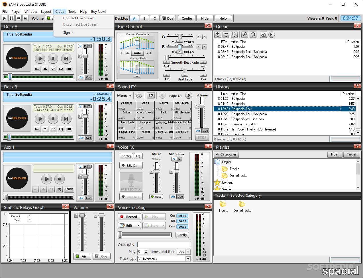Toggle the Dual desktop button
363x278 pixels.
168,18
